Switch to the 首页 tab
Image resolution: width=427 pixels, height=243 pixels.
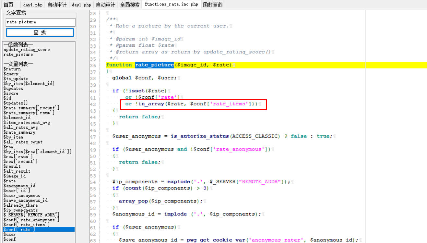(9, 5)
